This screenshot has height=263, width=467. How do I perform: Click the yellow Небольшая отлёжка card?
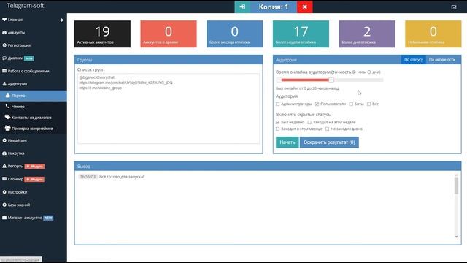pos(433,34)
